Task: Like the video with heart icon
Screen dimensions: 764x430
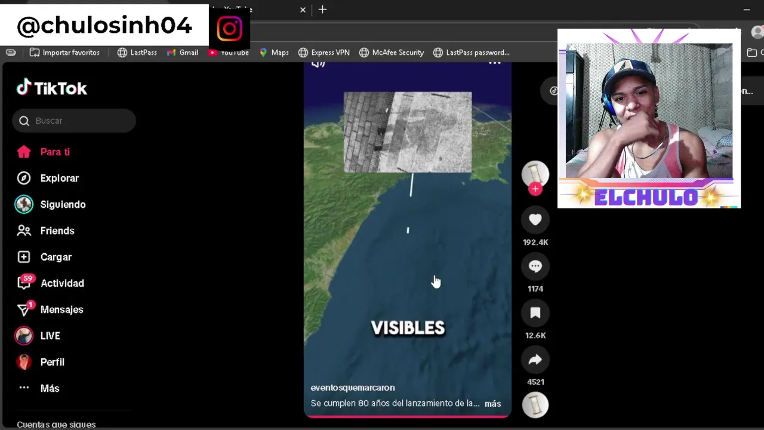Action: click(535, 220)
